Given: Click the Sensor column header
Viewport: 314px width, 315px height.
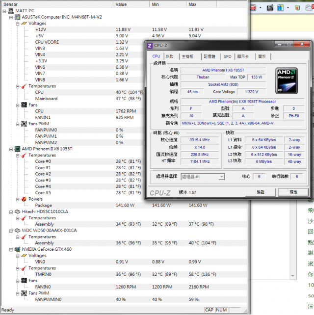Looking at the screenshot, I should pyautogui.click(x=57, y=4).
